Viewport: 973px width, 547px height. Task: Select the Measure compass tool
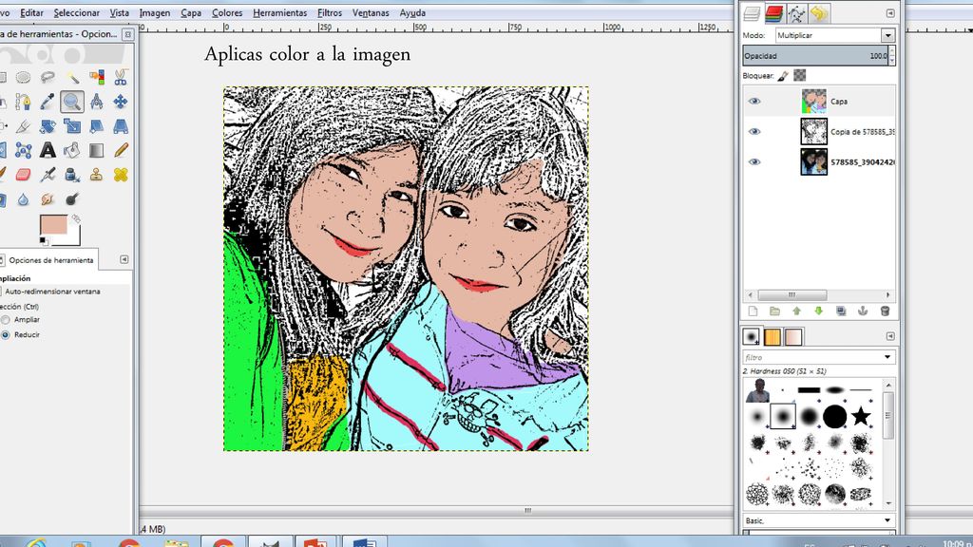pos(96,101)
